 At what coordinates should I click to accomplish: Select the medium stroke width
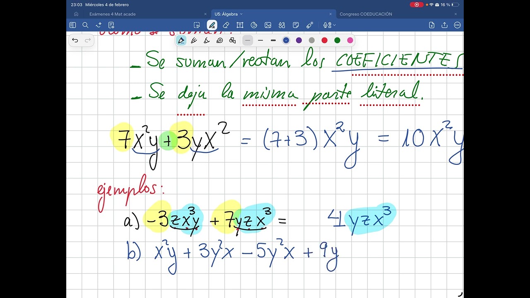260,40
